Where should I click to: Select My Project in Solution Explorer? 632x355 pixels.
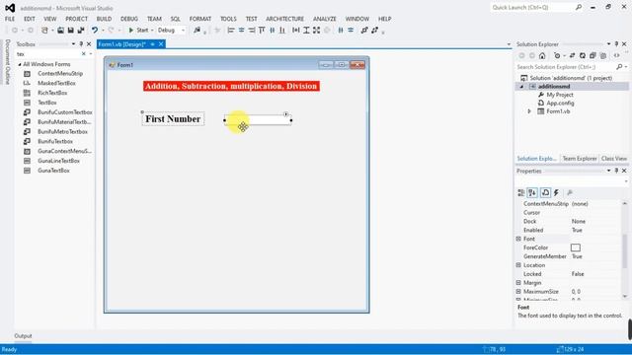point(560,95)
